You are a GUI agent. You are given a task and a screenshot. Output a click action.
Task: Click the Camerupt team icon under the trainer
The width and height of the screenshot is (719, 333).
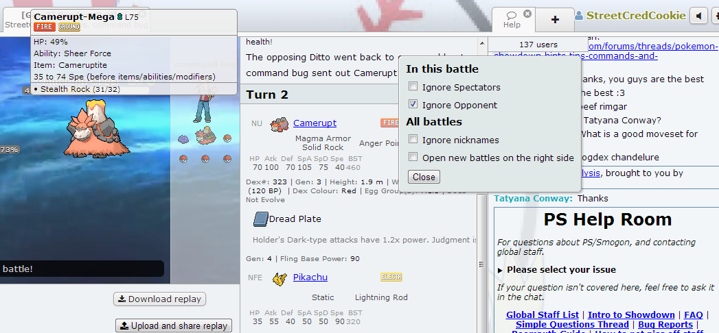coord(205,136)
